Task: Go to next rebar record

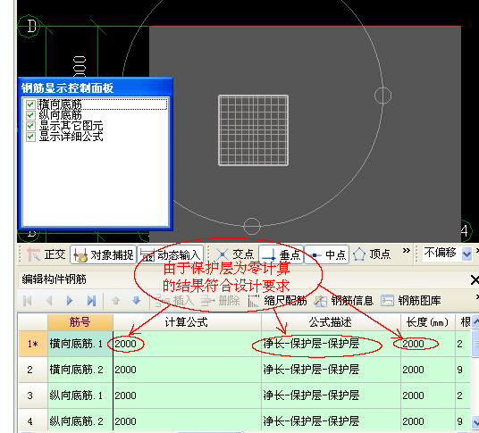Action: 70,301
